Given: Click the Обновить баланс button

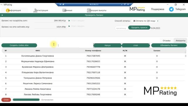Looking at the screenshot, I should click(x=169, y=45).
